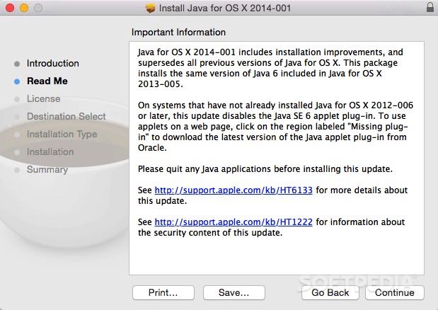The image size is (438, 310).
Task: Click the yellow minimize window button
Action: point(23,8)
